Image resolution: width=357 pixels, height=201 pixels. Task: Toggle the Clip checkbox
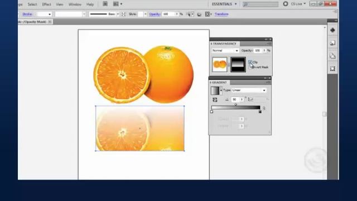pyautogui.click(x=250, y=62)
